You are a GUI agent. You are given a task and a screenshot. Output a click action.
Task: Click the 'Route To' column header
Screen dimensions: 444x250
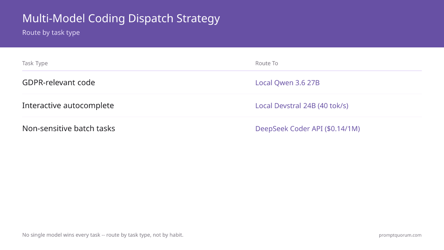pyautogui.click(x=266, y=63)
